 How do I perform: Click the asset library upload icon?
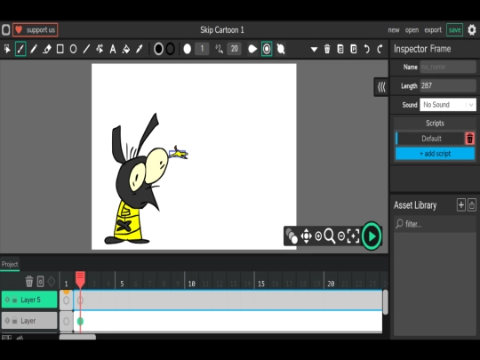[472, 204]
